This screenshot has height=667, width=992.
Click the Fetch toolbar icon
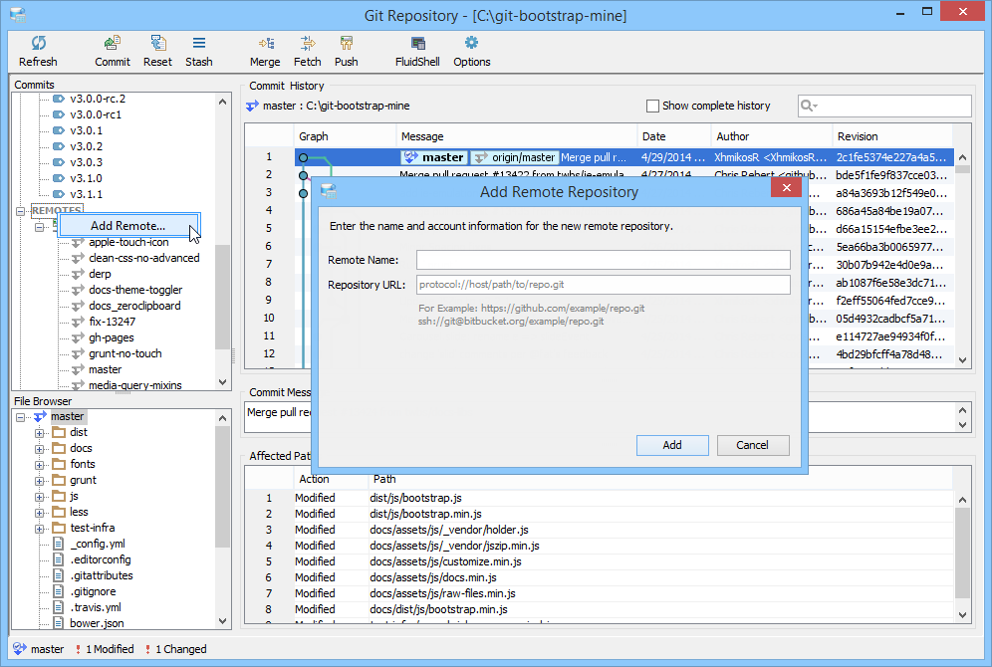tap(308, 43)
